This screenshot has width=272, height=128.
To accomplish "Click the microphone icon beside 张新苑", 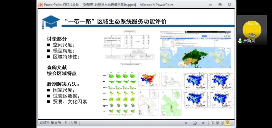I will (x=240, y=41).
